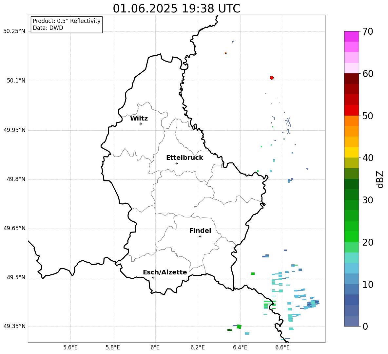Click the colorbar tick label 40
This screenshot has width=388, height=354.
pos(368,158)
